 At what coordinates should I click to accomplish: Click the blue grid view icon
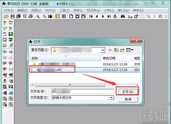point(64,16)
